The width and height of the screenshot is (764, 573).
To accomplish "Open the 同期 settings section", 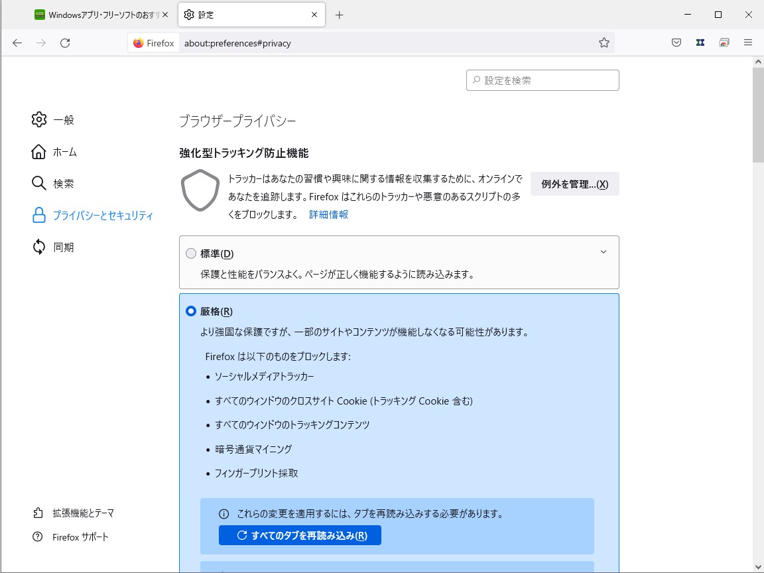I will [x=64, y=247].
